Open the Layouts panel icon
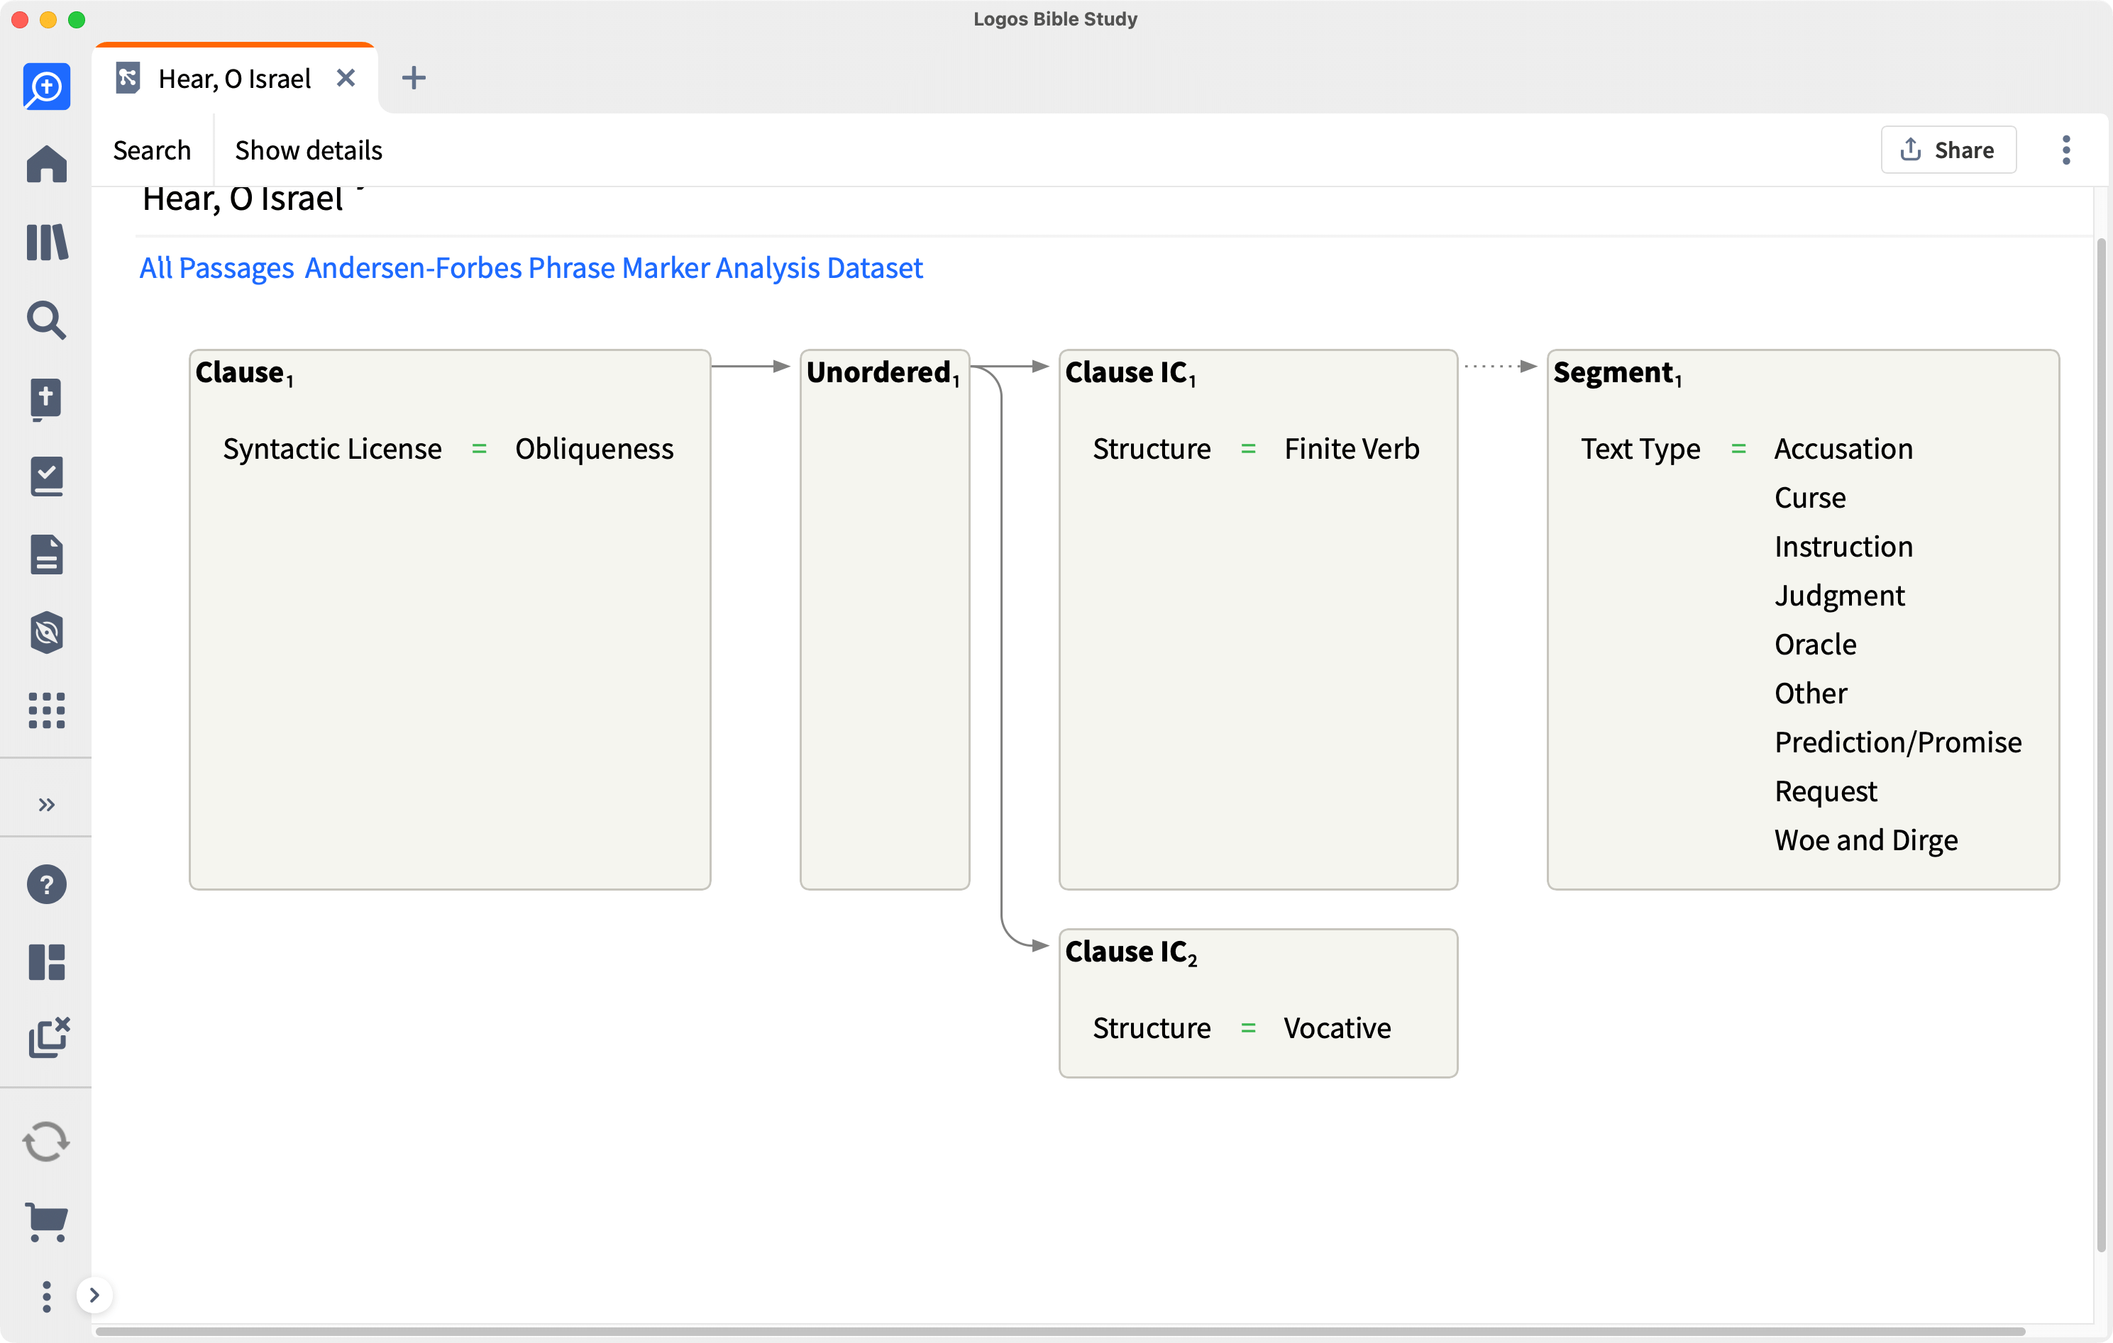Viewport: 2113px width, 1343px height. (x=47, y=962)
